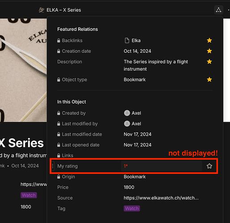This screenshot has width=230, height=223.
Task: Click the Source relation label
Action: 65,198
